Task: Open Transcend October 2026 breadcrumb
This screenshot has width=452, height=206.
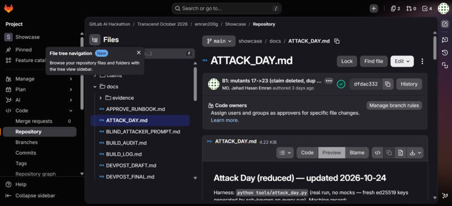Action: [162, 24]
